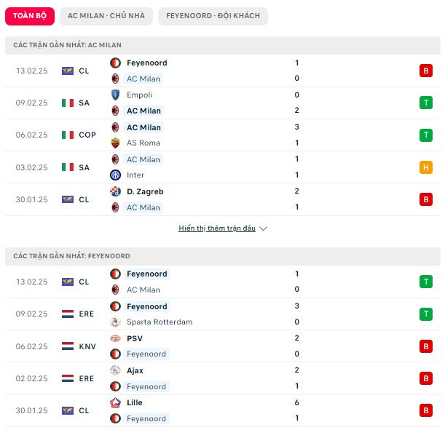Screen dimensions: 445x430
Task: Click the red B badge for D. Zagreb match
Action: 426,199
